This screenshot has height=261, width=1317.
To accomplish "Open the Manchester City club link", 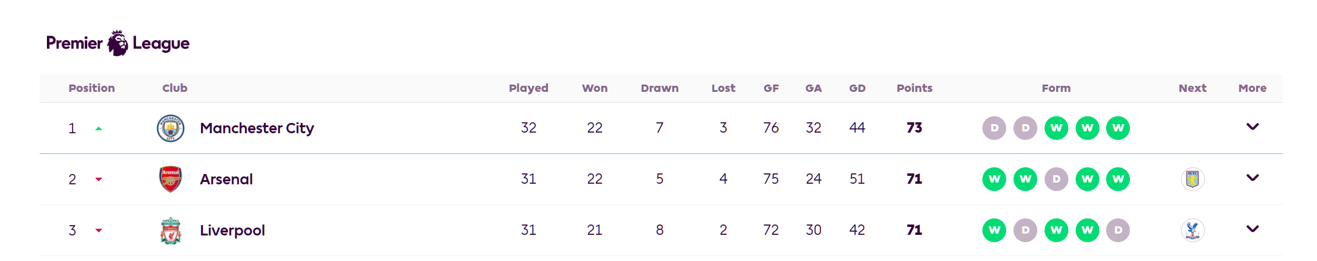I will [257, 128].
